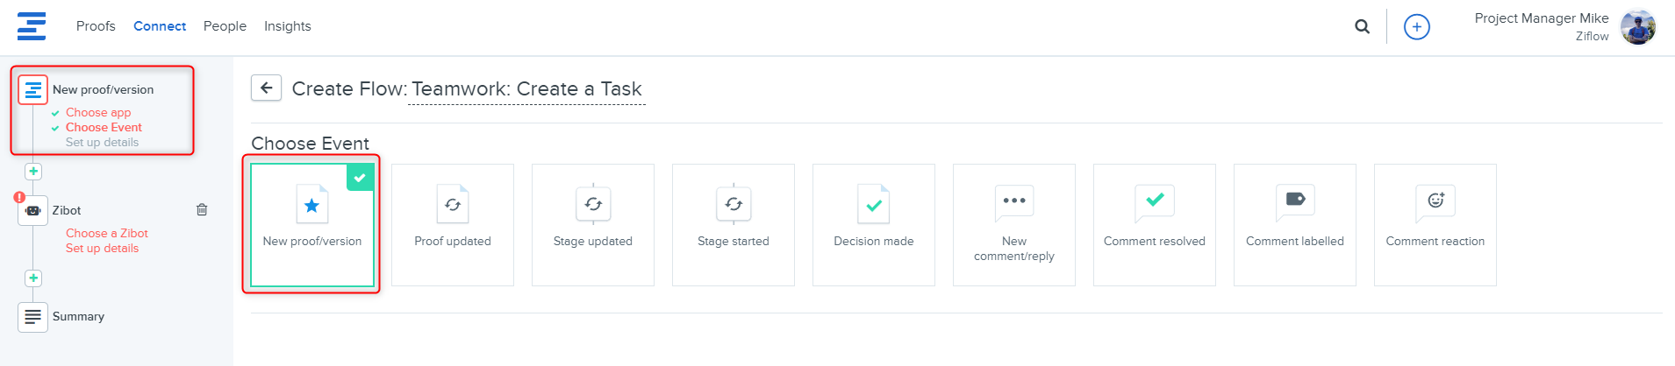The image size is (1675, 366).
Task: Edit the flow name Teamwork: Create a Task
Action: (526, 89)
